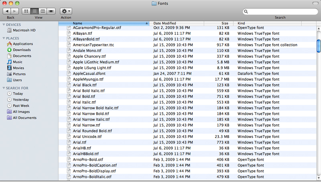The image size is (321, 182).
Task: Show files from Today
Action: tap(15, 94)
